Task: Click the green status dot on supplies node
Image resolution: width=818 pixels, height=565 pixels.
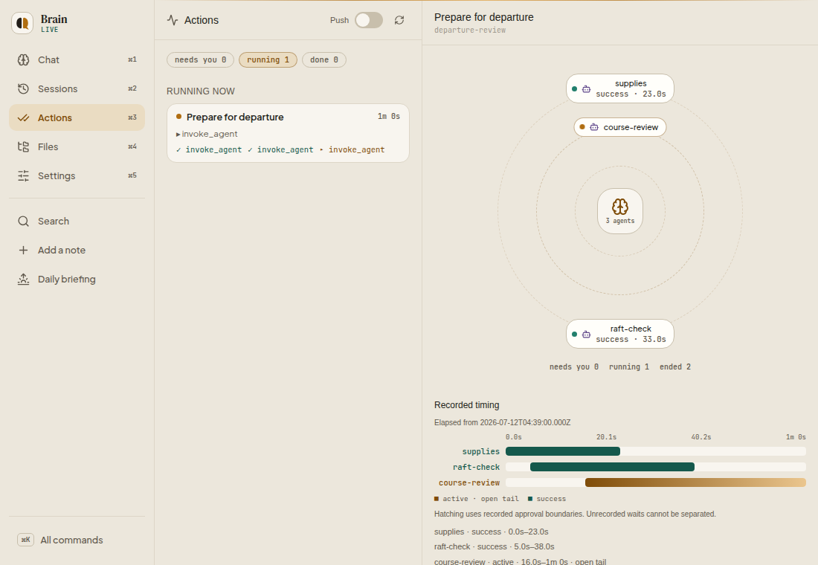Action: pos(574,88)
